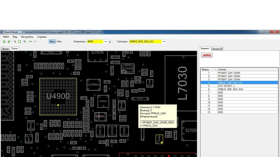This screenshot has height=157, width=280.
Task: Switch to the Общее tab
Action: point(5,49)
